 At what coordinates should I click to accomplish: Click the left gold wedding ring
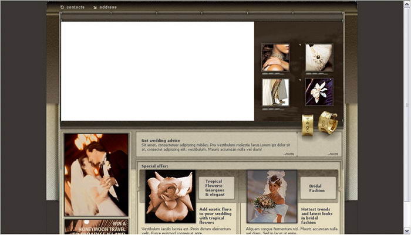(x=307, y=124)
